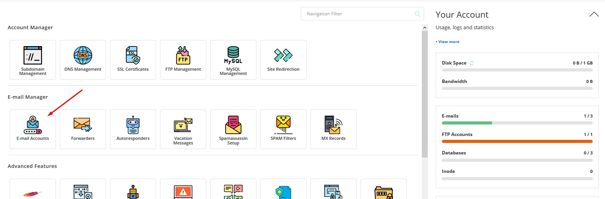
Task: Open SPAM Filters
Action: [283, 129]
